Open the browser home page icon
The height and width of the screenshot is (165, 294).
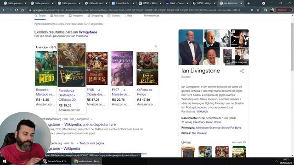[23, 10]
